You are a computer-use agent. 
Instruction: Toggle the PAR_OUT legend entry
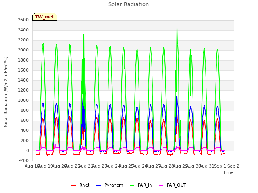pyautogui.click(x=173, y=185)
